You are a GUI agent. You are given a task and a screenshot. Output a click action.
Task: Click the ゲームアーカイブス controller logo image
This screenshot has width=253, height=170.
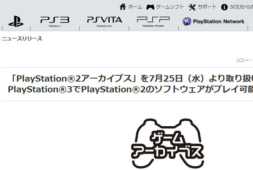point(167,143)
